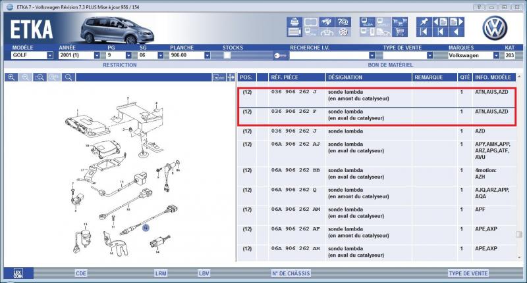The height and width of the screenshot is (283, 527).
Task: Click the panel layout icon above diagram
Action: click(219, 77)
